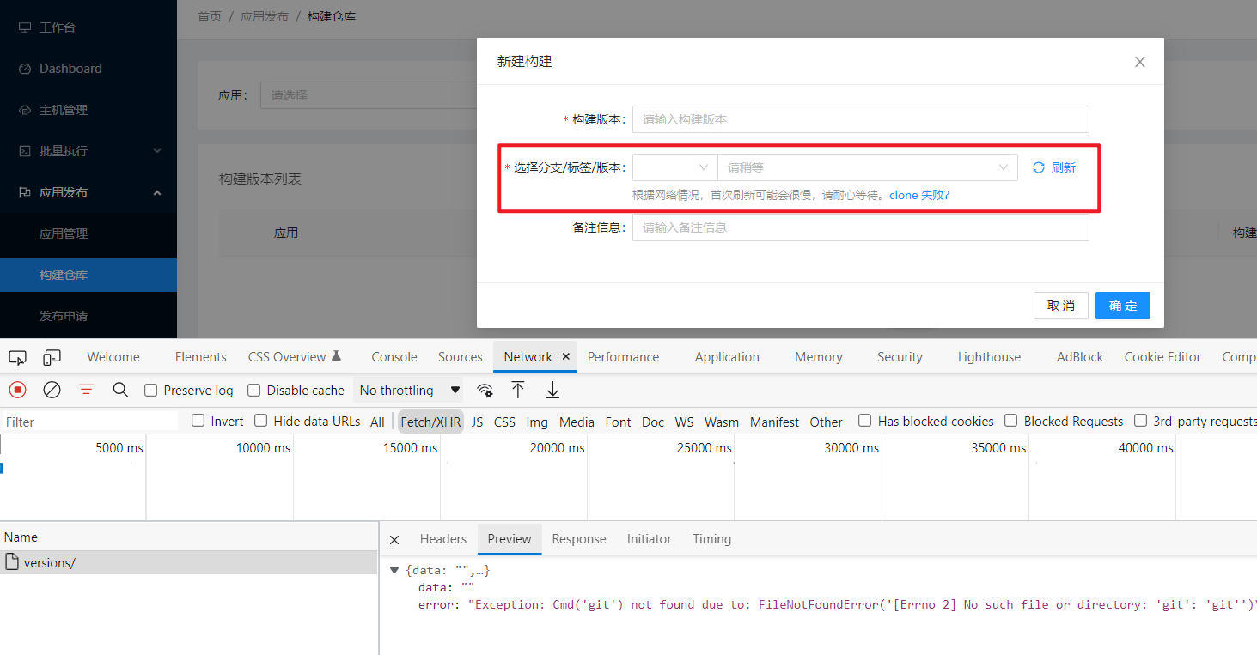The height and width of the screenshot is (655, 1257).
Task: Close the request details pane
Action: (394, 539)
